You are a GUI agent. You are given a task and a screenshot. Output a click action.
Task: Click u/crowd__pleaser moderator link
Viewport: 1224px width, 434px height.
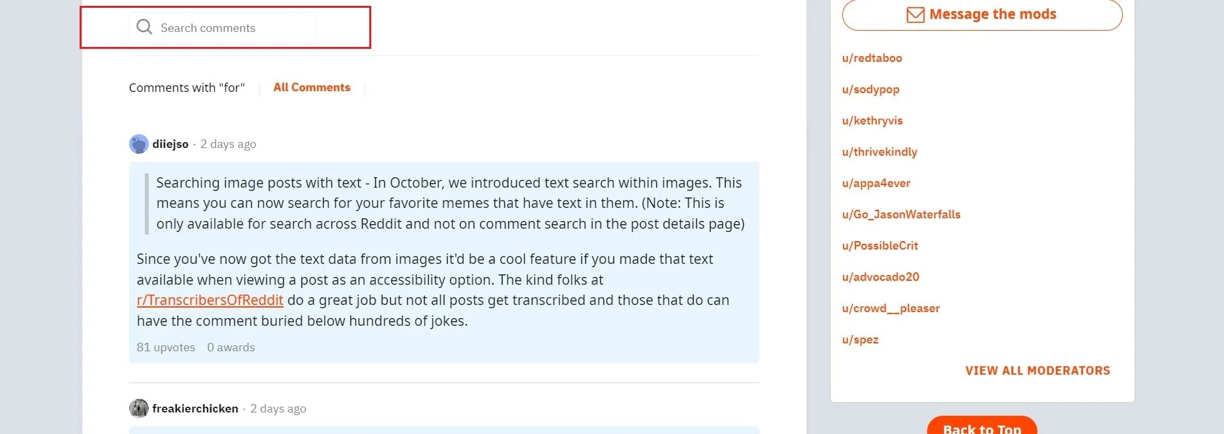point(891,308)
